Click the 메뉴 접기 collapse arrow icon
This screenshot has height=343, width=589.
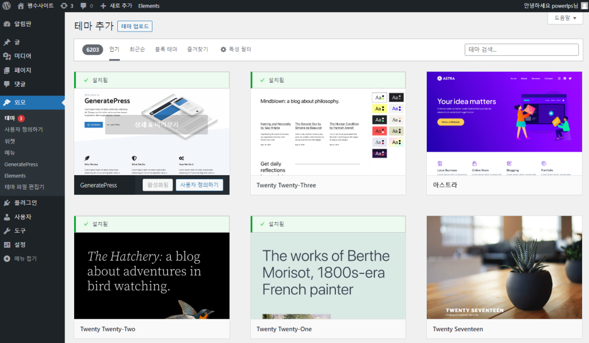point(7,259)
